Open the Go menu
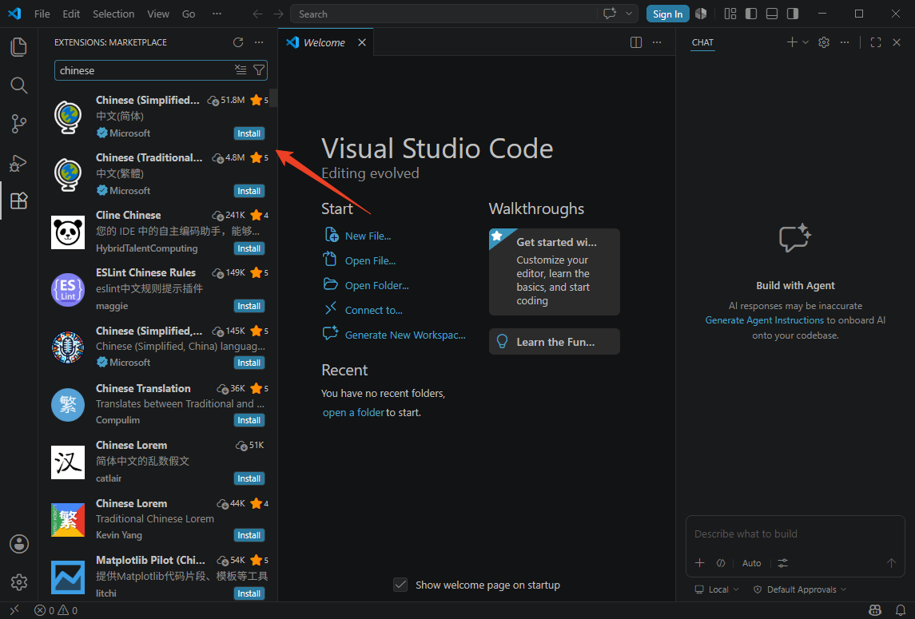The width and height of the screenshot is (915, 619). tap(189, 14)
